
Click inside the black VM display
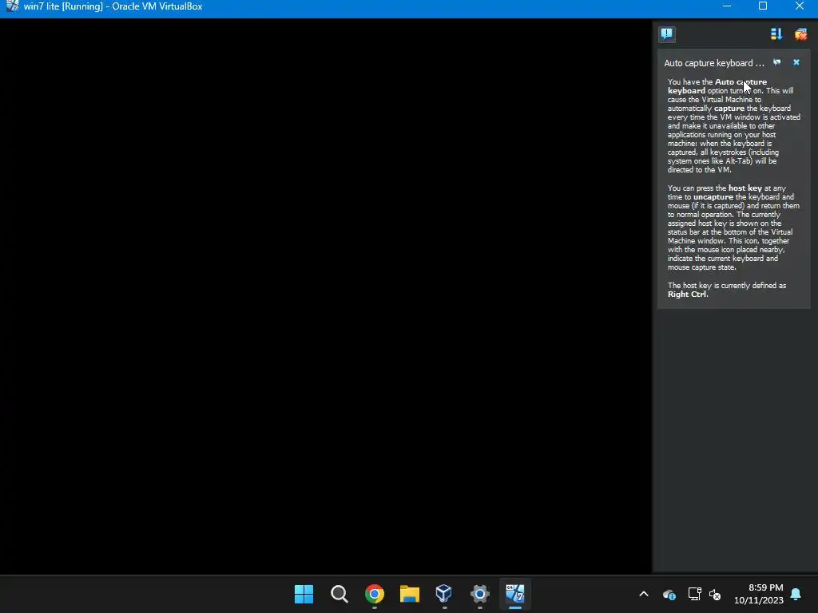326,296
